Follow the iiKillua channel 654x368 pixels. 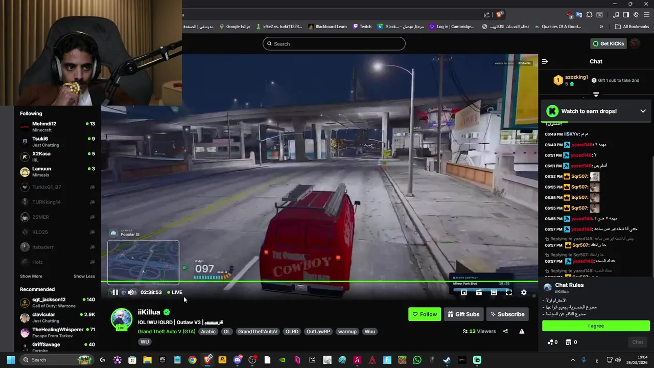[425, 314]
